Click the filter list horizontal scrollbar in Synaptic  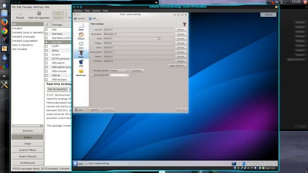pos(28,126)
